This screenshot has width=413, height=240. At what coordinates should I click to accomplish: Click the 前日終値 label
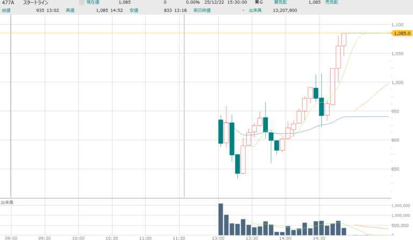click(202, 10)
